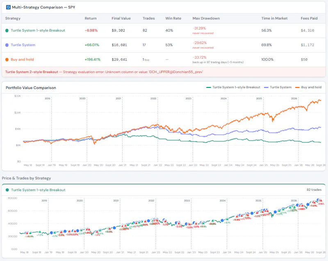Click the 40% win rate value

(169, 30)
